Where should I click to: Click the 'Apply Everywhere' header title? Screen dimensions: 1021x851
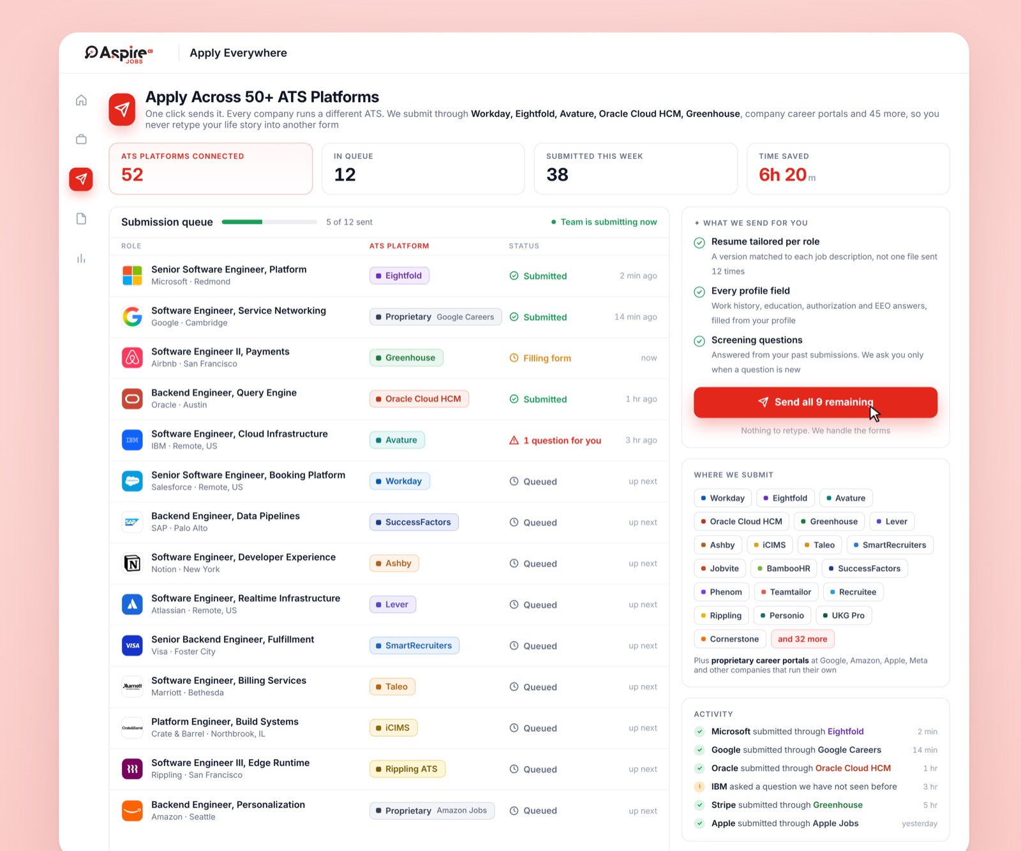[238, 53]
